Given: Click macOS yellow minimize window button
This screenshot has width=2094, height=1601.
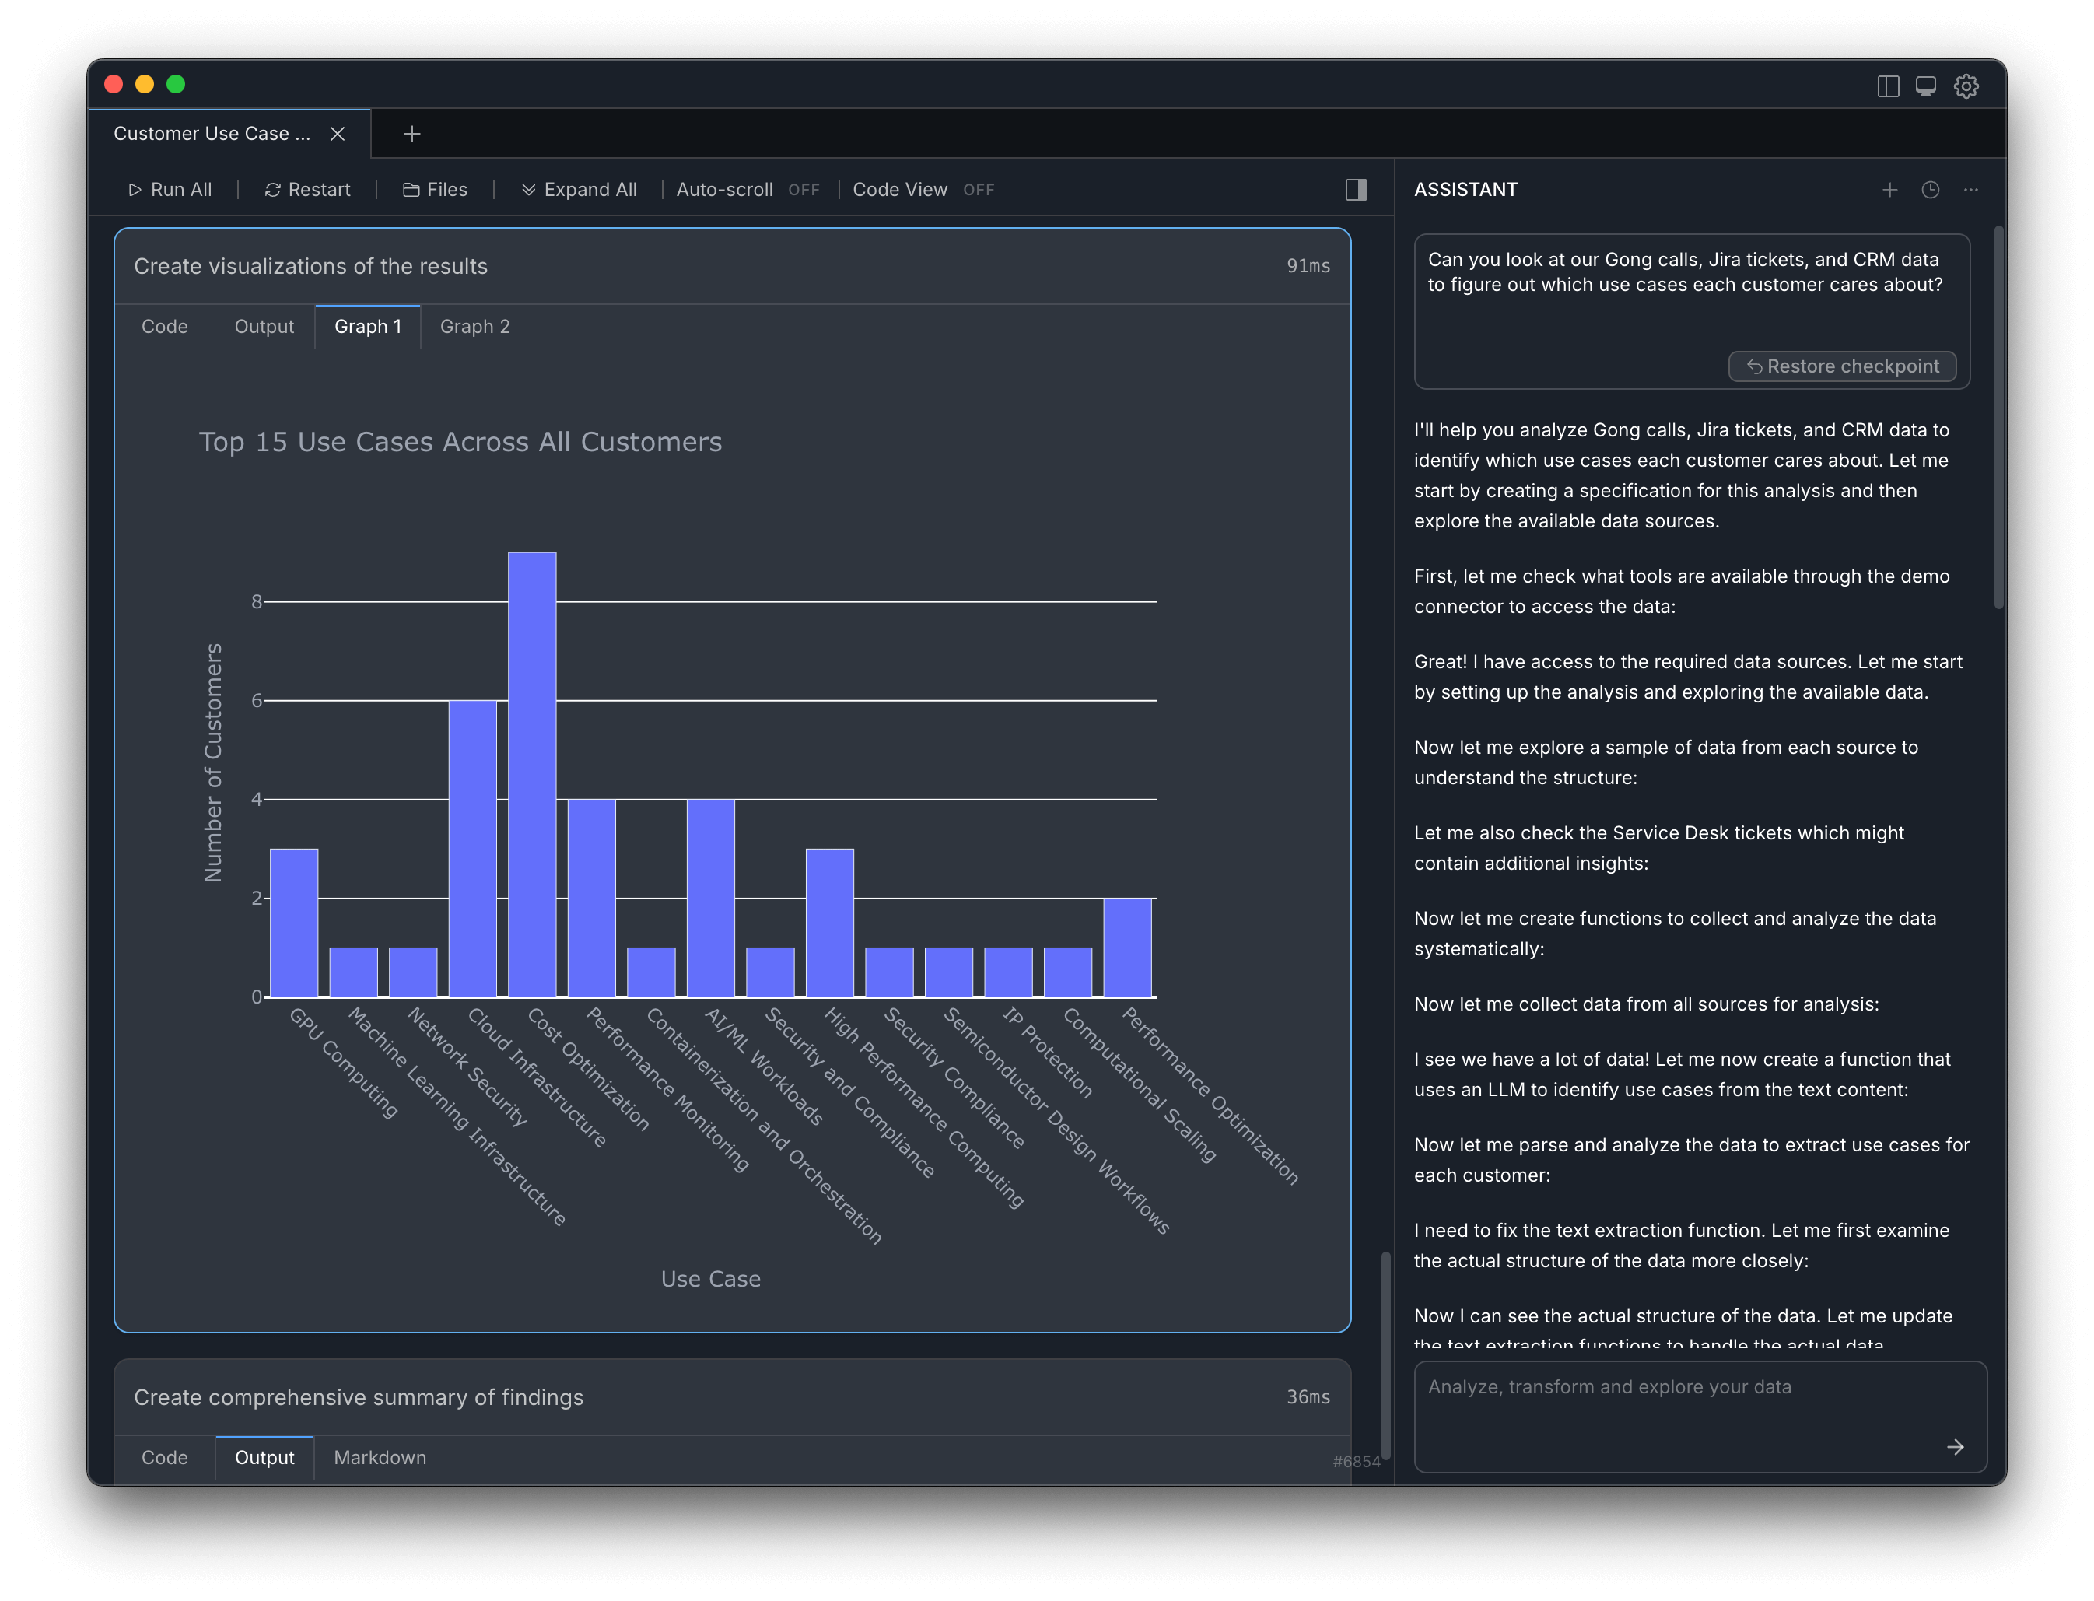Looking at the screenshot, I should (145, 85).
